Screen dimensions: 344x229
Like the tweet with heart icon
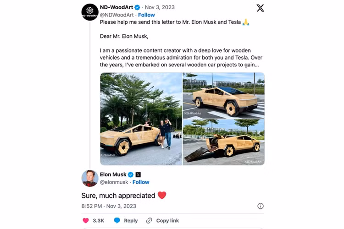click(x=86, y=220)
